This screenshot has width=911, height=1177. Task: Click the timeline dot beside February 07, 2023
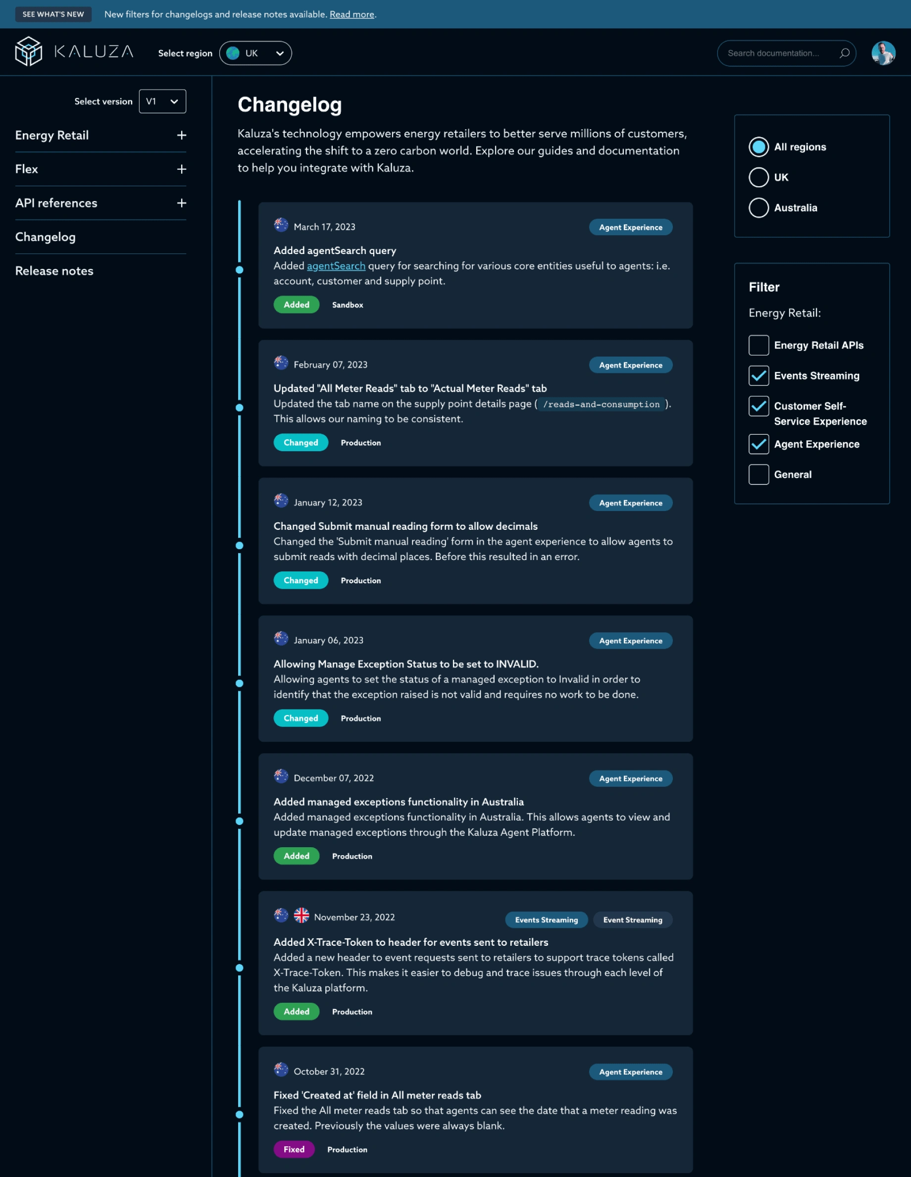tap(239, 408)
